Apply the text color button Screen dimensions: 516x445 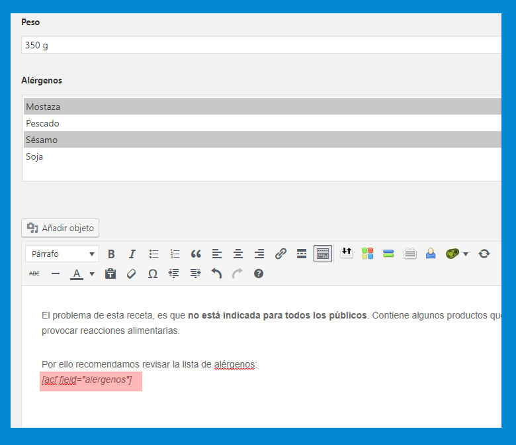click(77, 274)
